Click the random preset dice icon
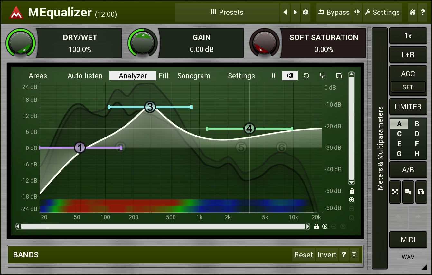The height and width of the screenshot is (275, 432). (306, 12)
